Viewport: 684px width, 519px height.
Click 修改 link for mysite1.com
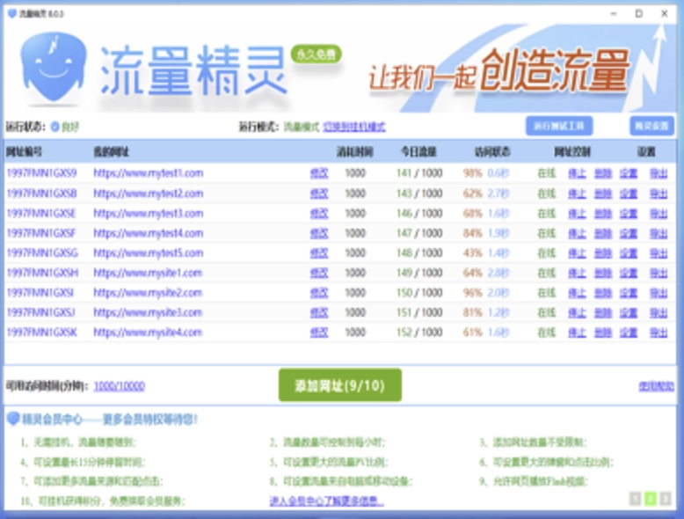pyautogui.click(x=319, y=273)
